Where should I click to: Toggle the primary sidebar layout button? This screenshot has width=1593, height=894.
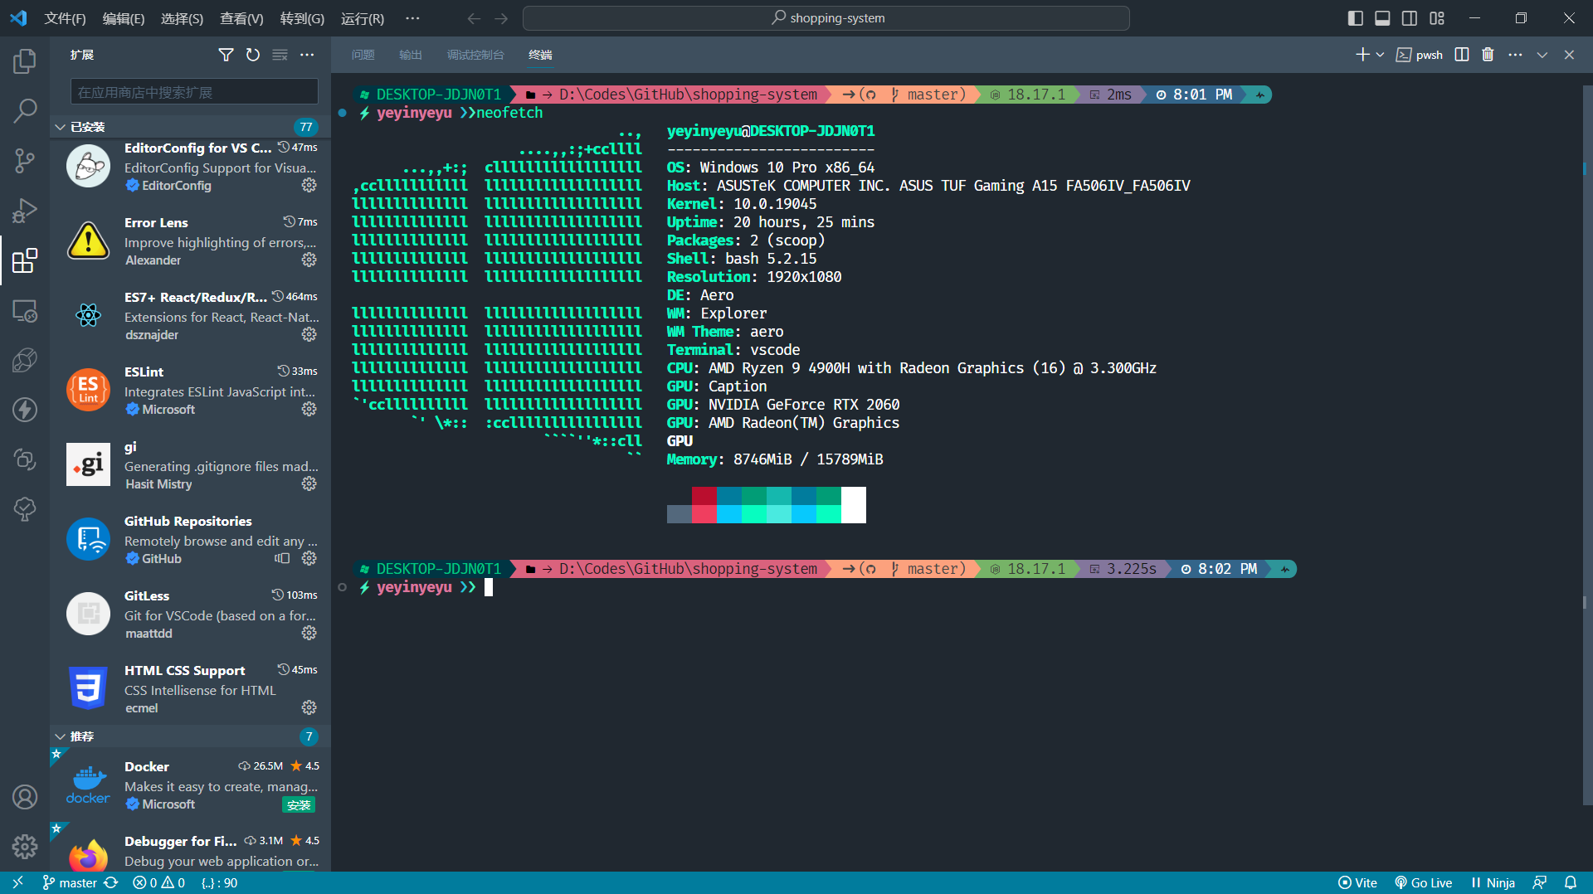[x=1355, y=18]
